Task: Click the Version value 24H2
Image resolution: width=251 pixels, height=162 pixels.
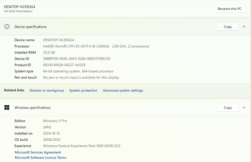Action: (47, 127)
